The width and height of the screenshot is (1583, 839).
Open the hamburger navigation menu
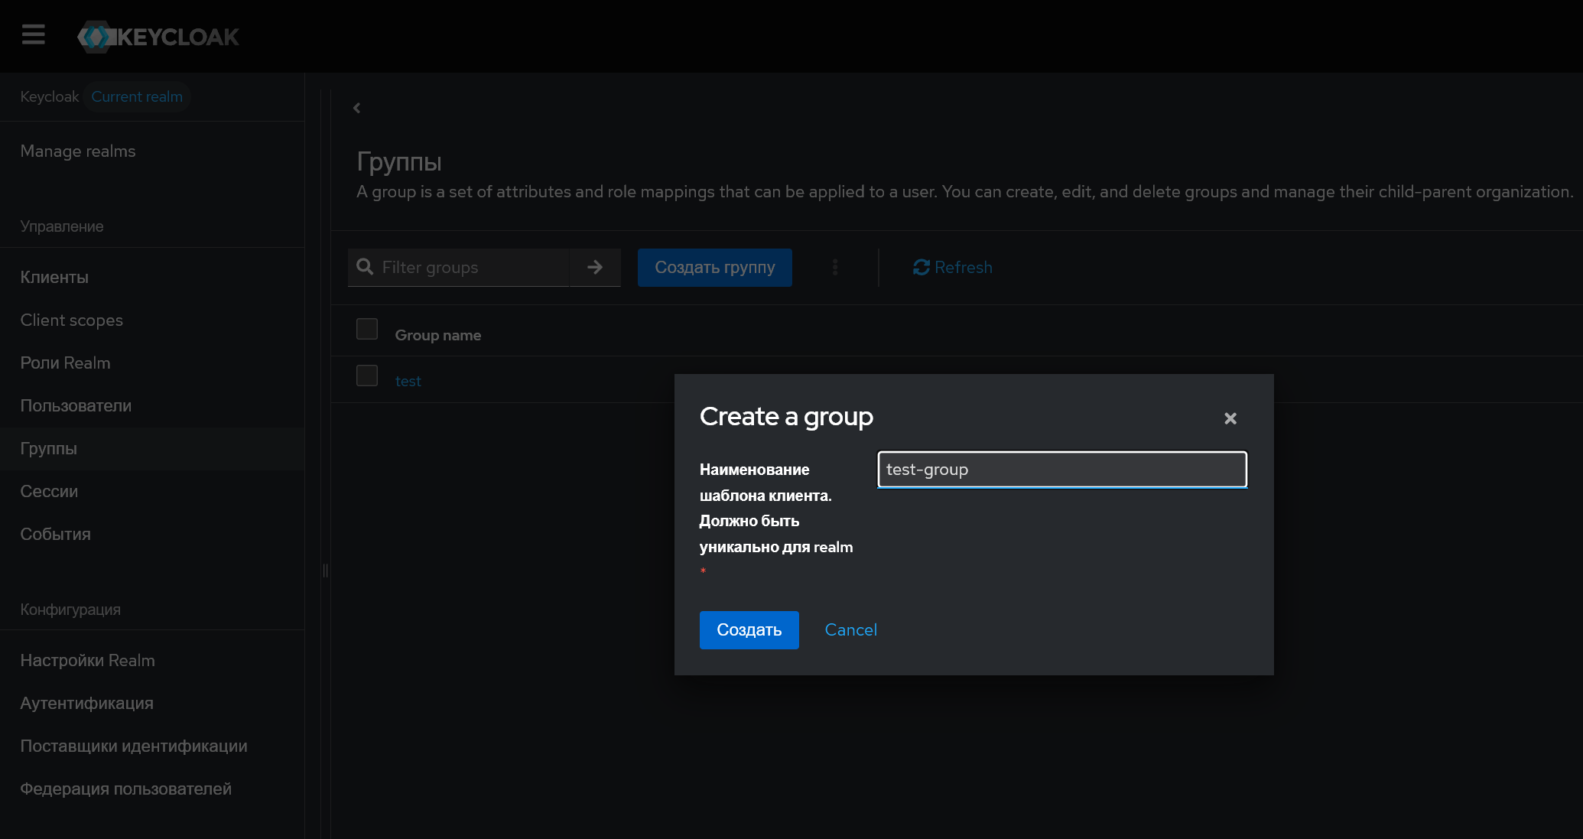(34, 35)
